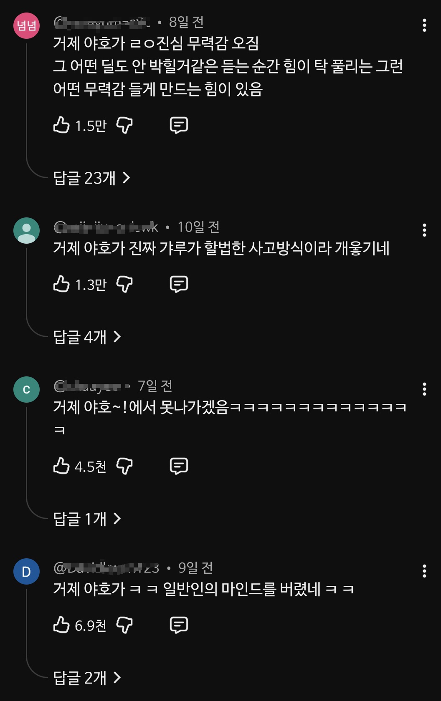Reply icon on the 4.5천 likes comment
The width and height of the screenshot is (441, 701).
pyautogui.click(x=179, y=466)
